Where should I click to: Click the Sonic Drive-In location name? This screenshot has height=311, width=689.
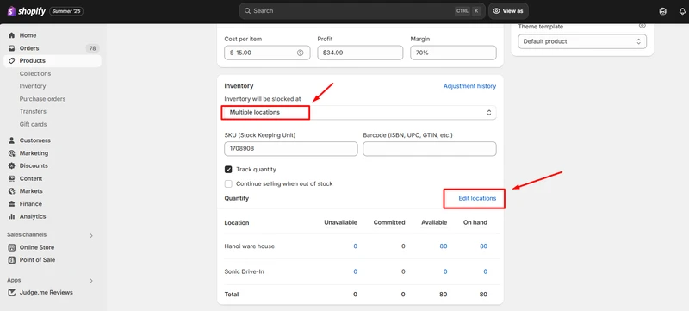tap(244, 272)
